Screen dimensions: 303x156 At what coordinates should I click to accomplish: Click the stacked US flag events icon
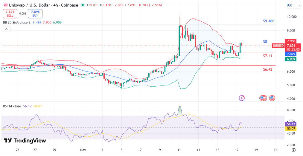[x=263, y=98]
